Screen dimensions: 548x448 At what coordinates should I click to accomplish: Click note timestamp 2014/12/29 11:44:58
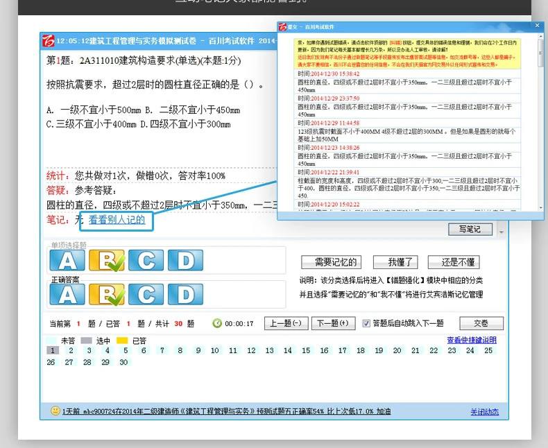coord(335,123)
